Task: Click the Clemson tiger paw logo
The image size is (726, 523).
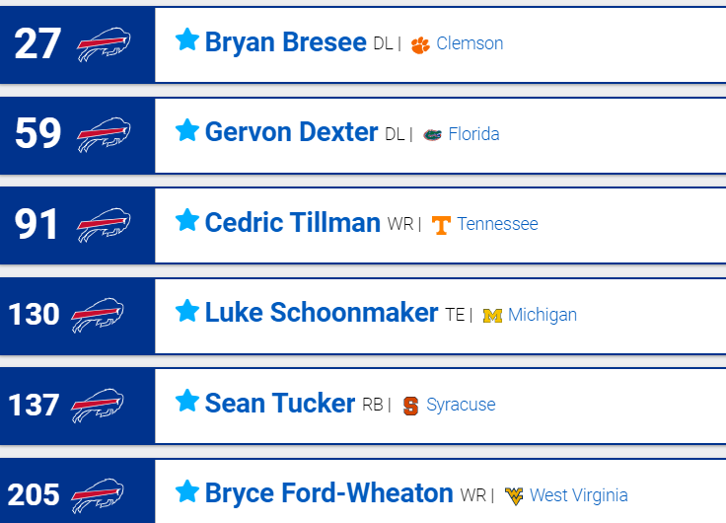Action: [x=420, y=45]
